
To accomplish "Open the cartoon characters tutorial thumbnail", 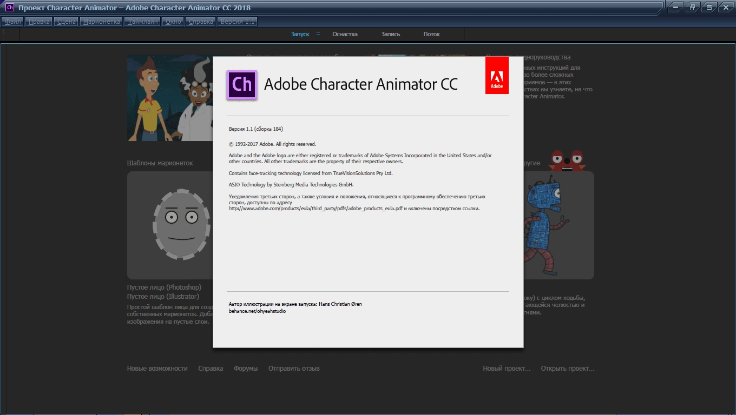I will (x=170, y=98).
